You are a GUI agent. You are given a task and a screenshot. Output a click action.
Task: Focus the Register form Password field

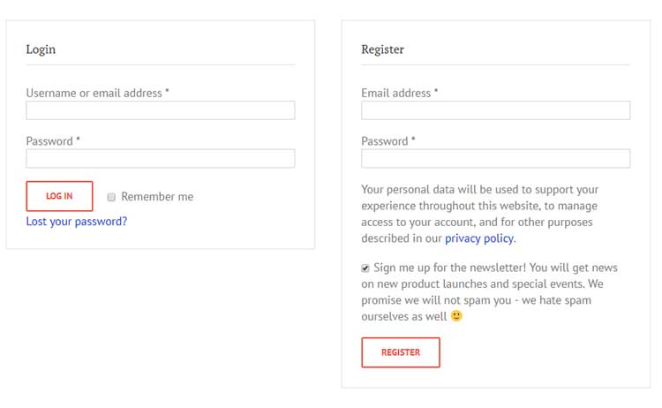495,158
